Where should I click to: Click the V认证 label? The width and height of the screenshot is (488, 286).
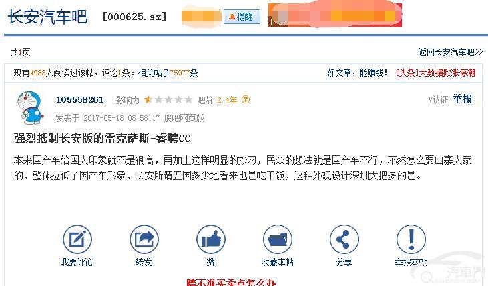[438, 99]
